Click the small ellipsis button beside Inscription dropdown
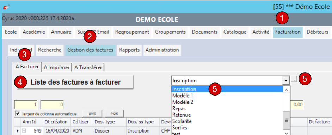The width and height of the screenshot is (332, 135). click(x=294, y=80)
